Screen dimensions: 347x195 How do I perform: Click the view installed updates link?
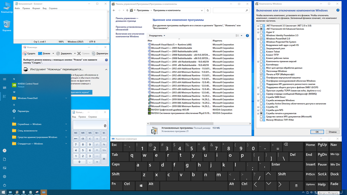click(x=129, y=28)
